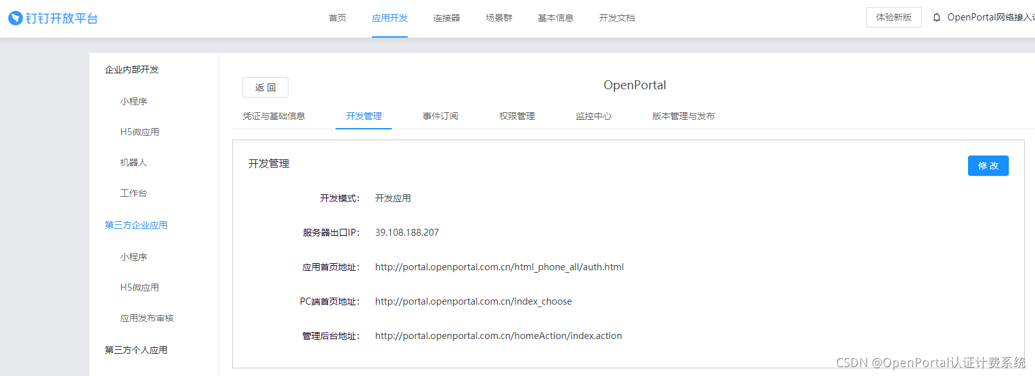Go to the 首页 top navigation item

(338, 18)
